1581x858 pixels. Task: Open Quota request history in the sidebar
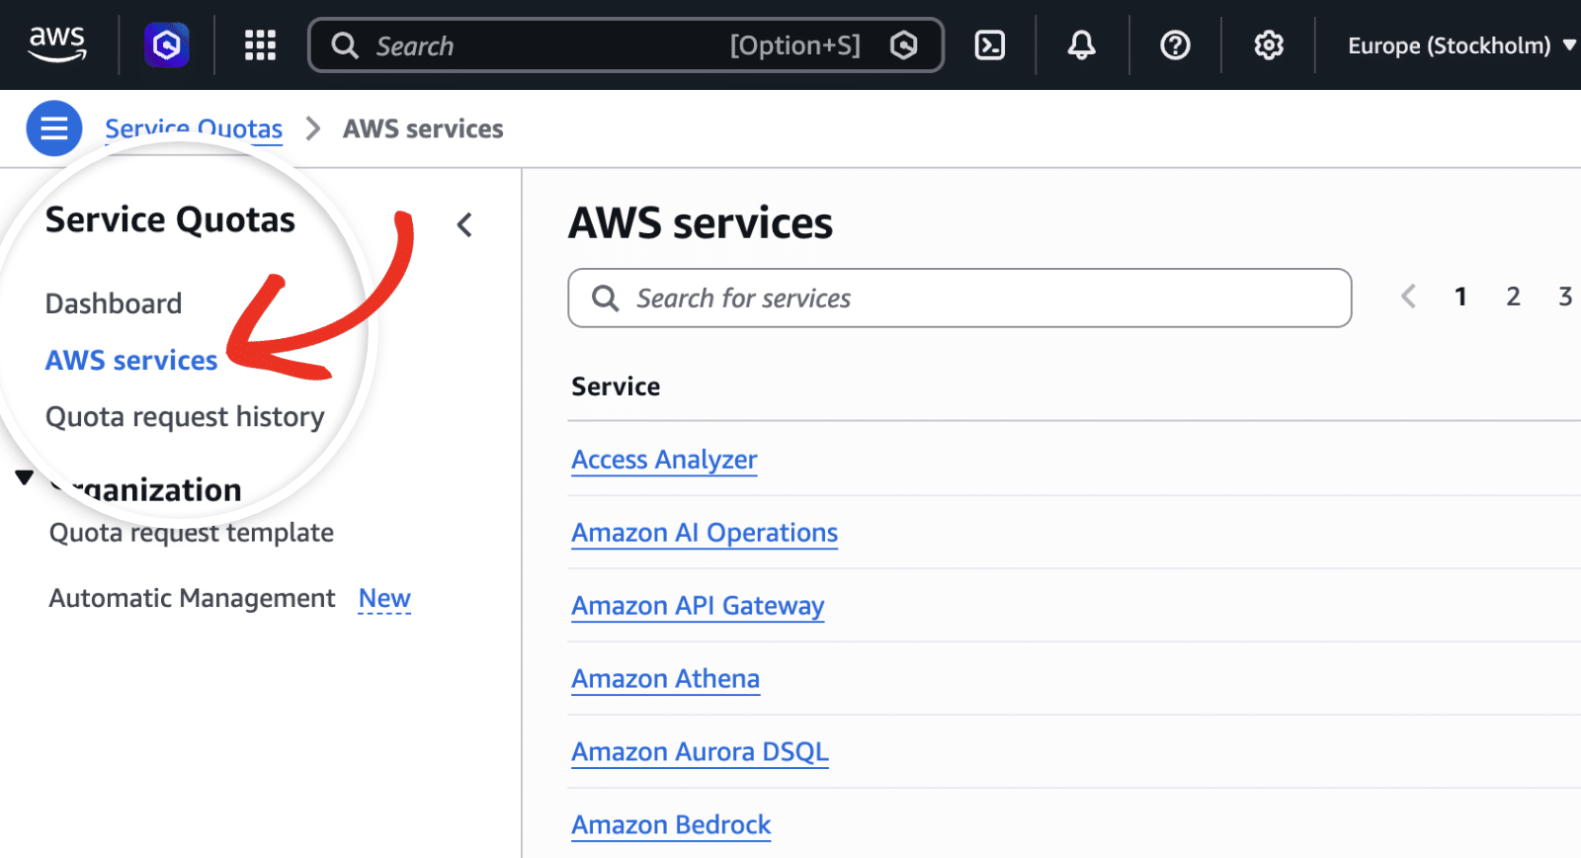click(x=185, y=416)
